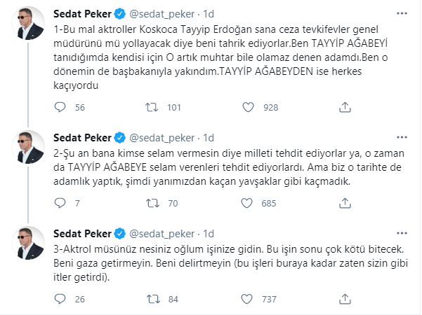Retweet the third tweet with 84 retweets
Image resolution: width=422 pixels, height=315 pixels.
click(x=151, y=299)
